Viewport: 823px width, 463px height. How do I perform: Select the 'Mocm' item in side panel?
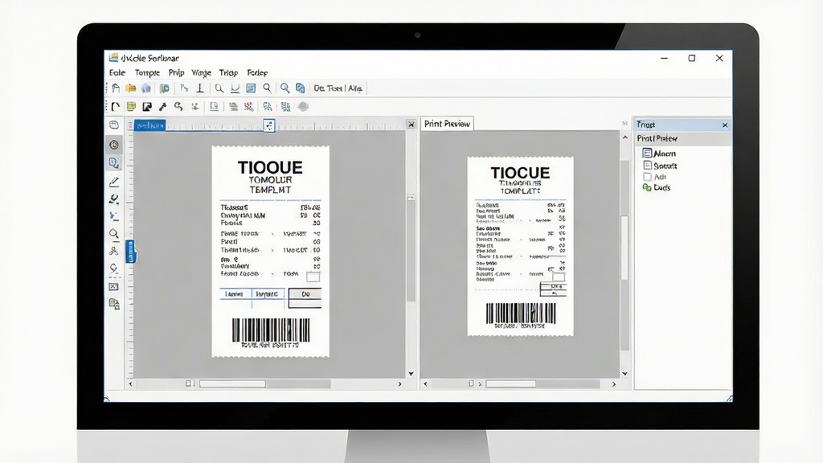point(659,154)
